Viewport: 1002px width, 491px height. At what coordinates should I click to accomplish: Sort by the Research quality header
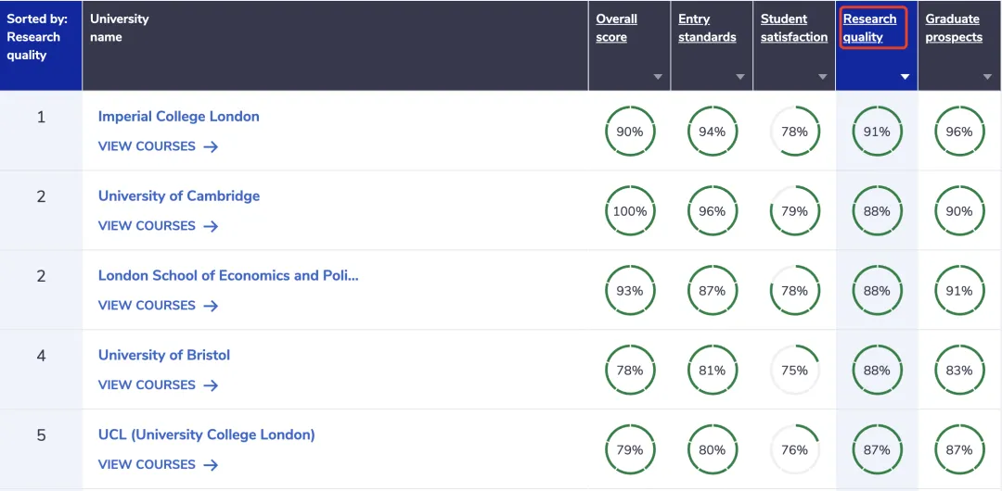869,28
